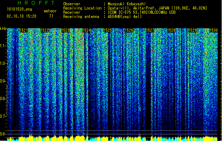Click the A504HB(yagi 4el) antenna value
Viewport: 222px width, 141px height.
[125, 17]
